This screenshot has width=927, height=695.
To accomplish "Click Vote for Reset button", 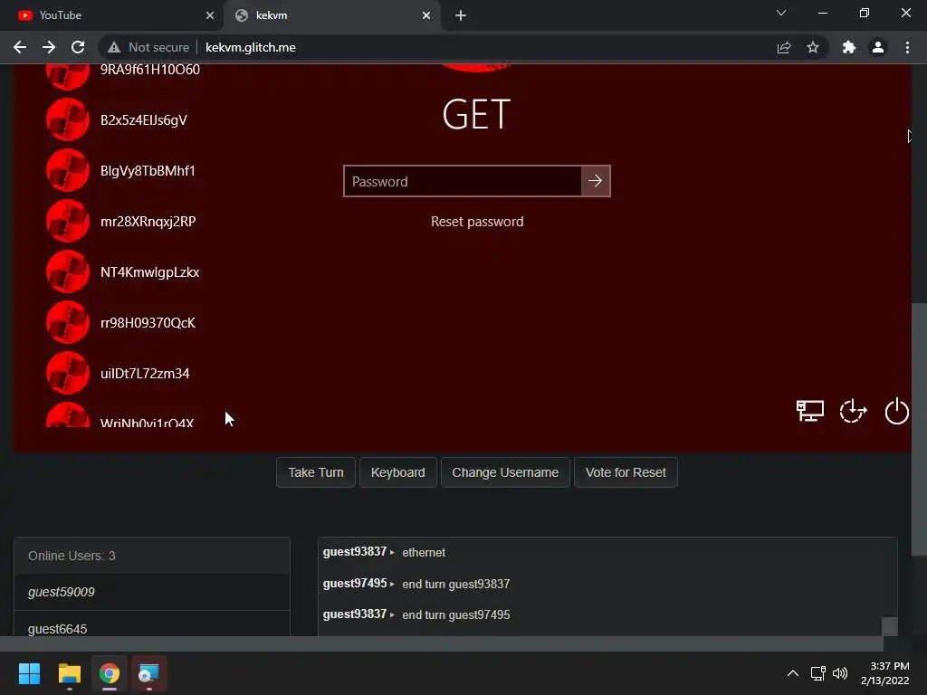I will (626, 472).
